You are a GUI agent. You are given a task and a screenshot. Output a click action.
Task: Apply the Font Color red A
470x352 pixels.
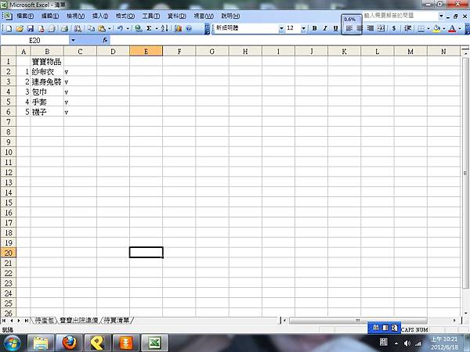pos(452,28)
